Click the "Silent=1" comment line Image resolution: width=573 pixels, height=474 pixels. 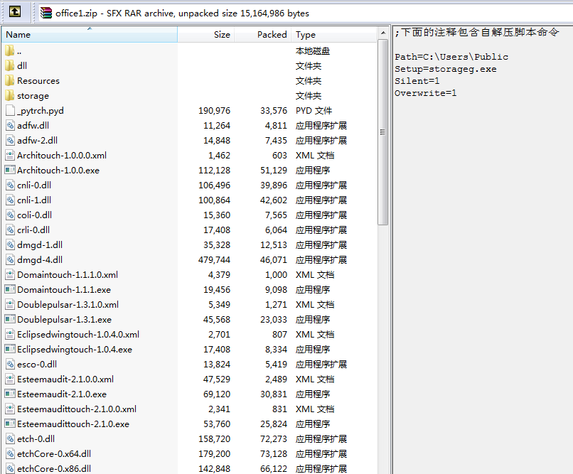pyautogui.click(x=417, y=81)
